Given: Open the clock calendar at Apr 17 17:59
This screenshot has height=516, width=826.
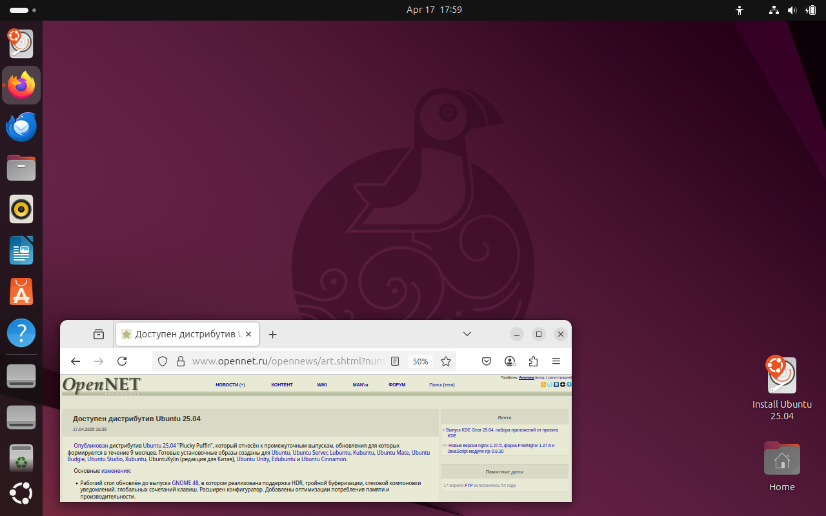Looking at the screenshot, I should pos(434,10).
